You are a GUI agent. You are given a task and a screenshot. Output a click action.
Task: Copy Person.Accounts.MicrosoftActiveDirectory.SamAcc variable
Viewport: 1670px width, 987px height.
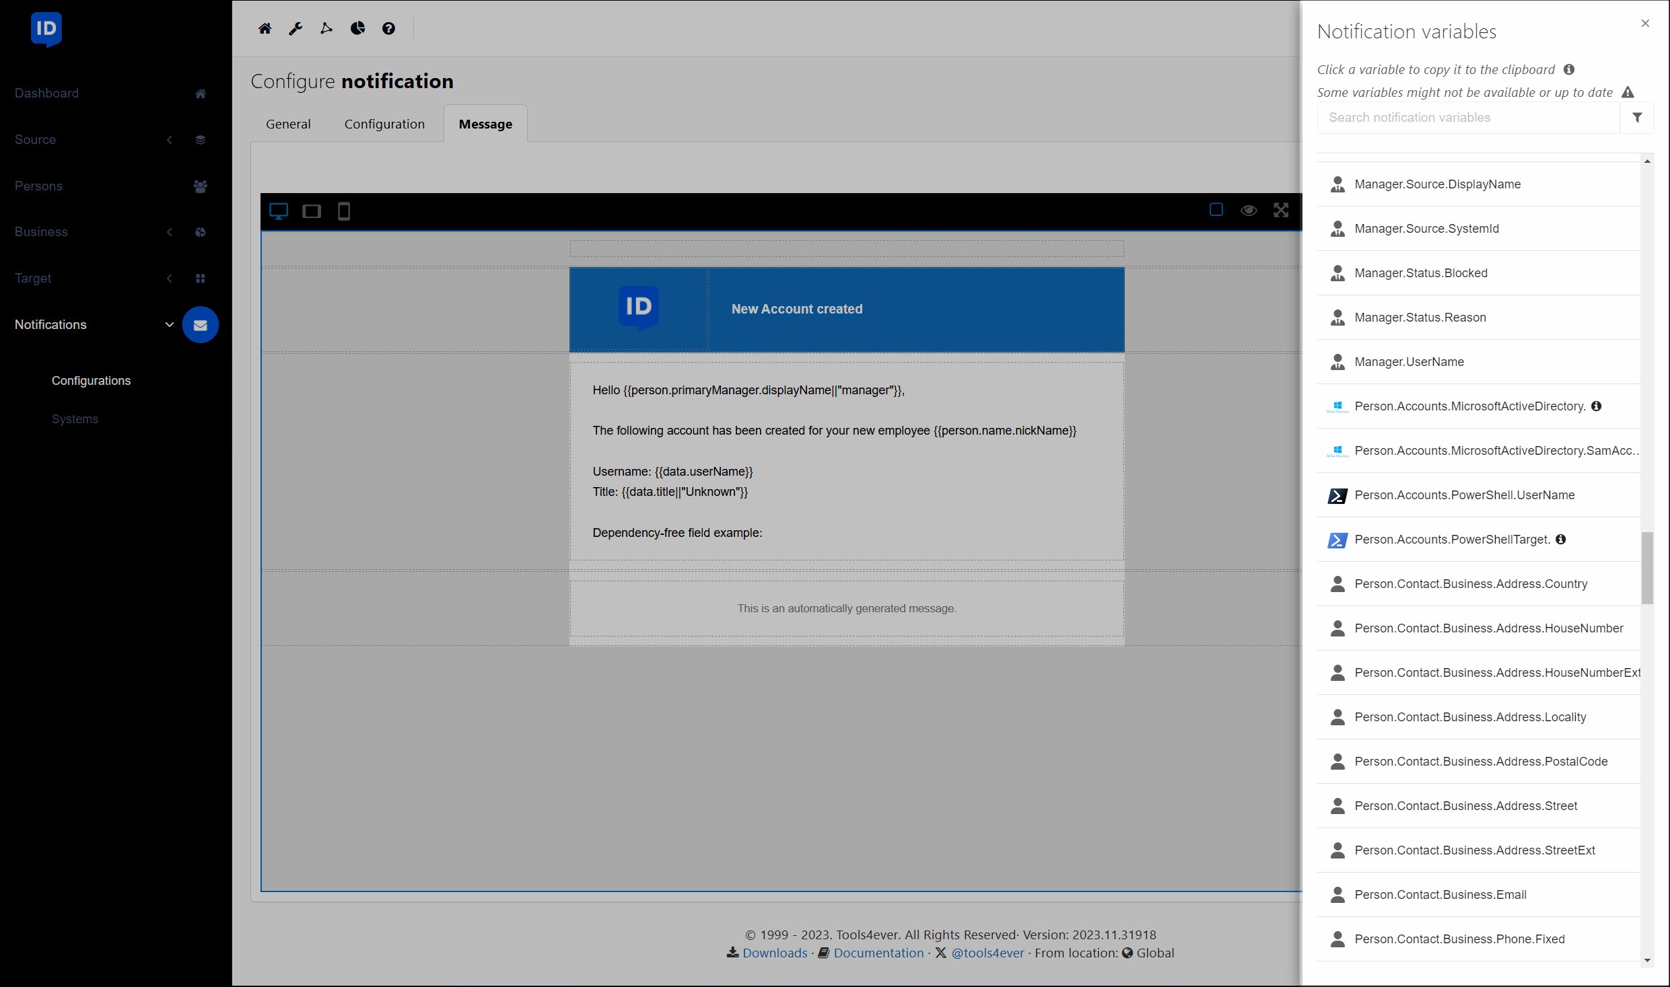(x=1478, y=451)
